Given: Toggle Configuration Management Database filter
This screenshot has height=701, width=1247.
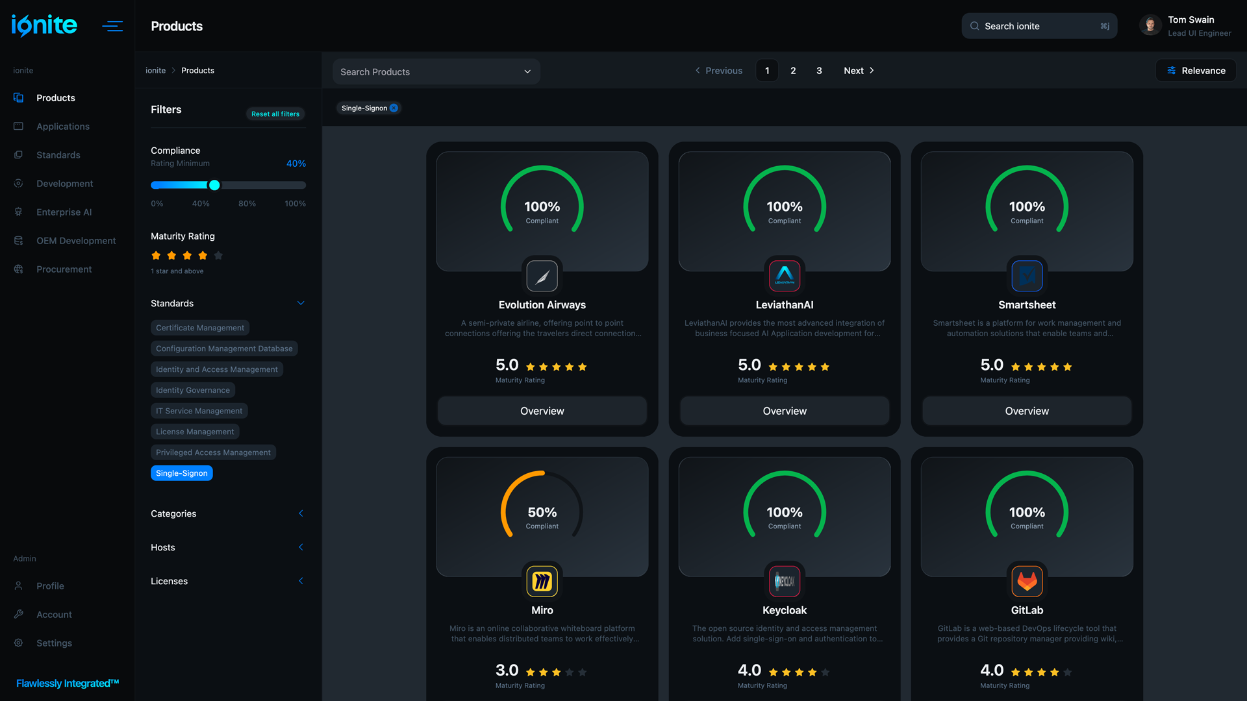Looking at the screenshot, I should coord(224,349).
